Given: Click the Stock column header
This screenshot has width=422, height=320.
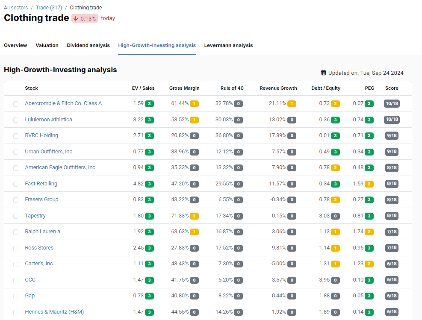Looking at the screenshot, I should coord(32,88).
